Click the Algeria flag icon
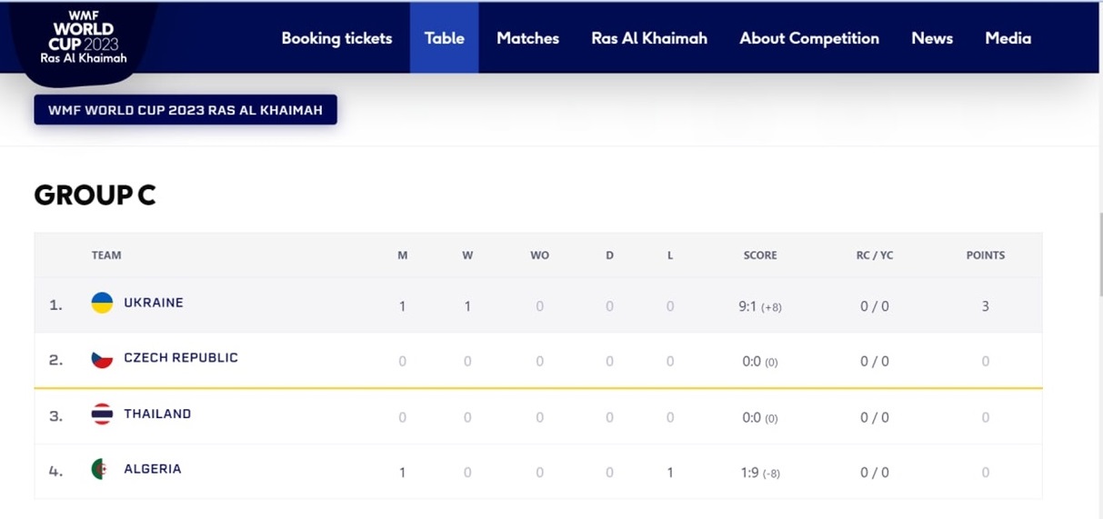The image size is (1103, 519). pos(102,469)
